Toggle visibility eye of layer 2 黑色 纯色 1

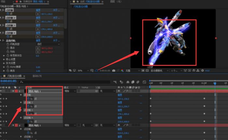tap(1, 125)
